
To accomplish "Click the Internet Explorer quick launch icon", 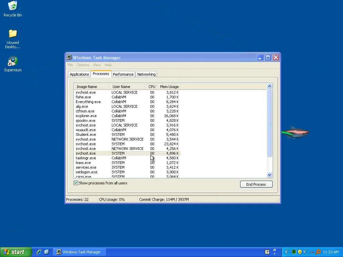I will coord(39,252).
